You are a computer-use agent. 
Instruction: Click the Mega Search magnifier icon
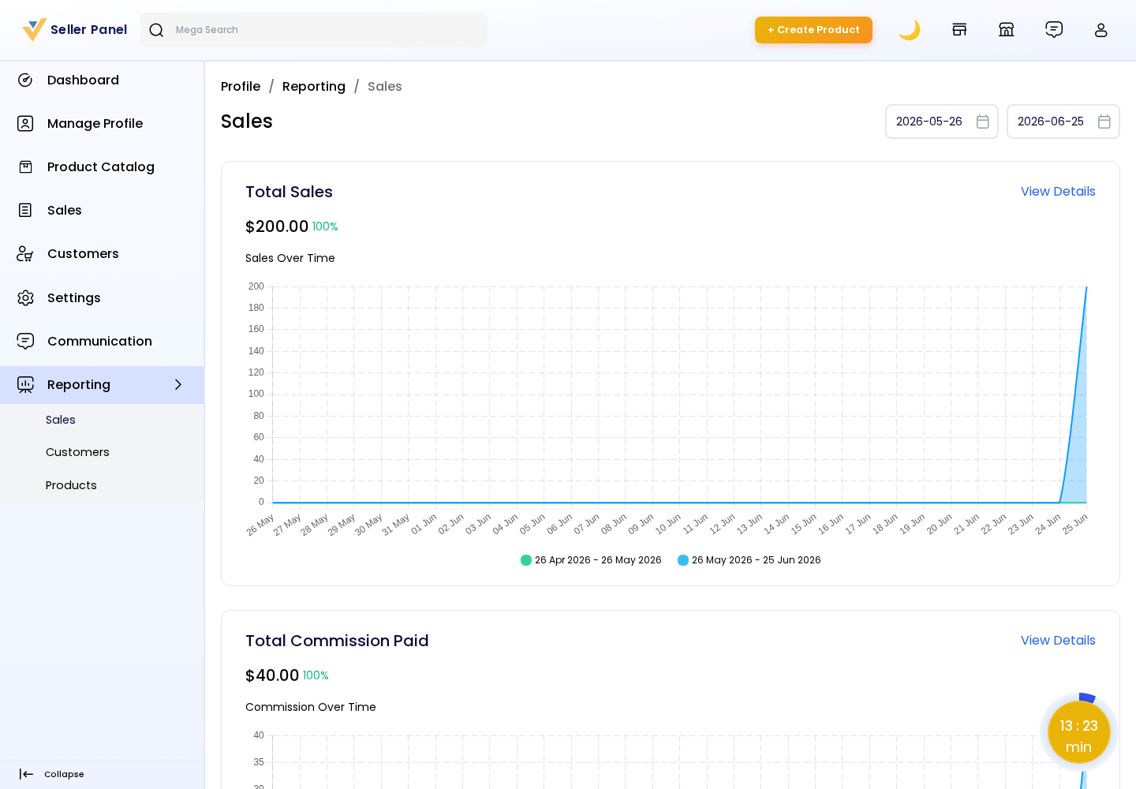click(156, 30)
